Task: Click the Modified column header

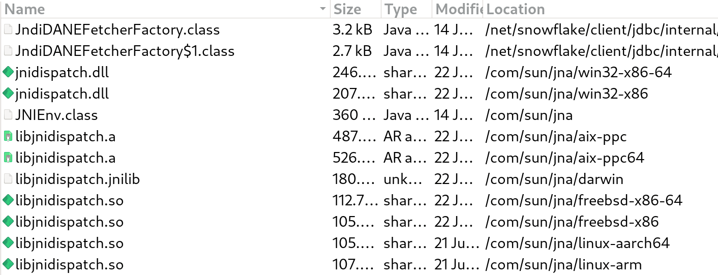Action: click(458, 9)
